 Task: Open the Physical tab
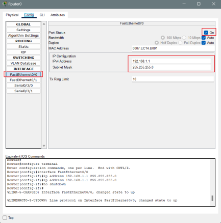coord(12,15)
